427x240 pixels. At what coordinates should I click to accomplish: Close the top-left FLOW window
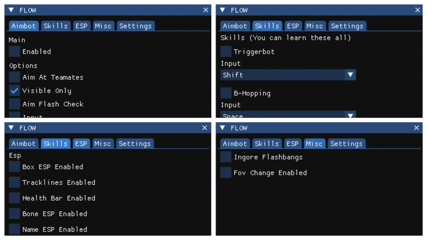[x=206, y=10]
